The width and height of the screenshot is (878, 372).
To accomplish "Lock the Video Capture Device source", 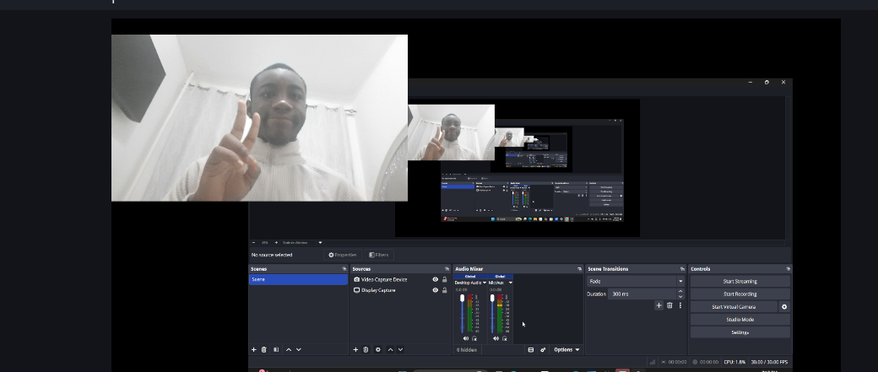I will click(x=445, y=280).
